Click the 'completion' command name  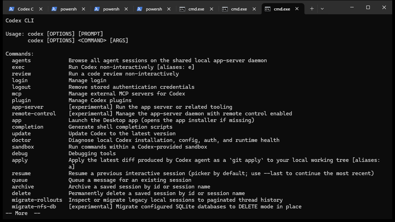click(27, 127)
